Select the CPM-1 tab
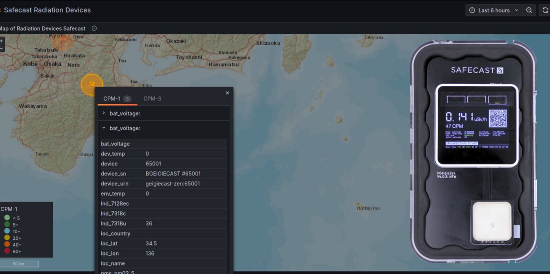Image resolution: width=550 pixels, height=274 pixels. pos(117,99)
